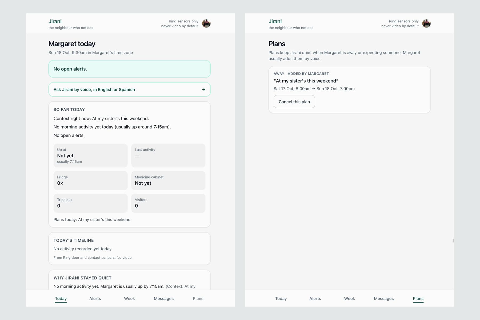Open Messages tab in the right panel

[x=384, y=298]
